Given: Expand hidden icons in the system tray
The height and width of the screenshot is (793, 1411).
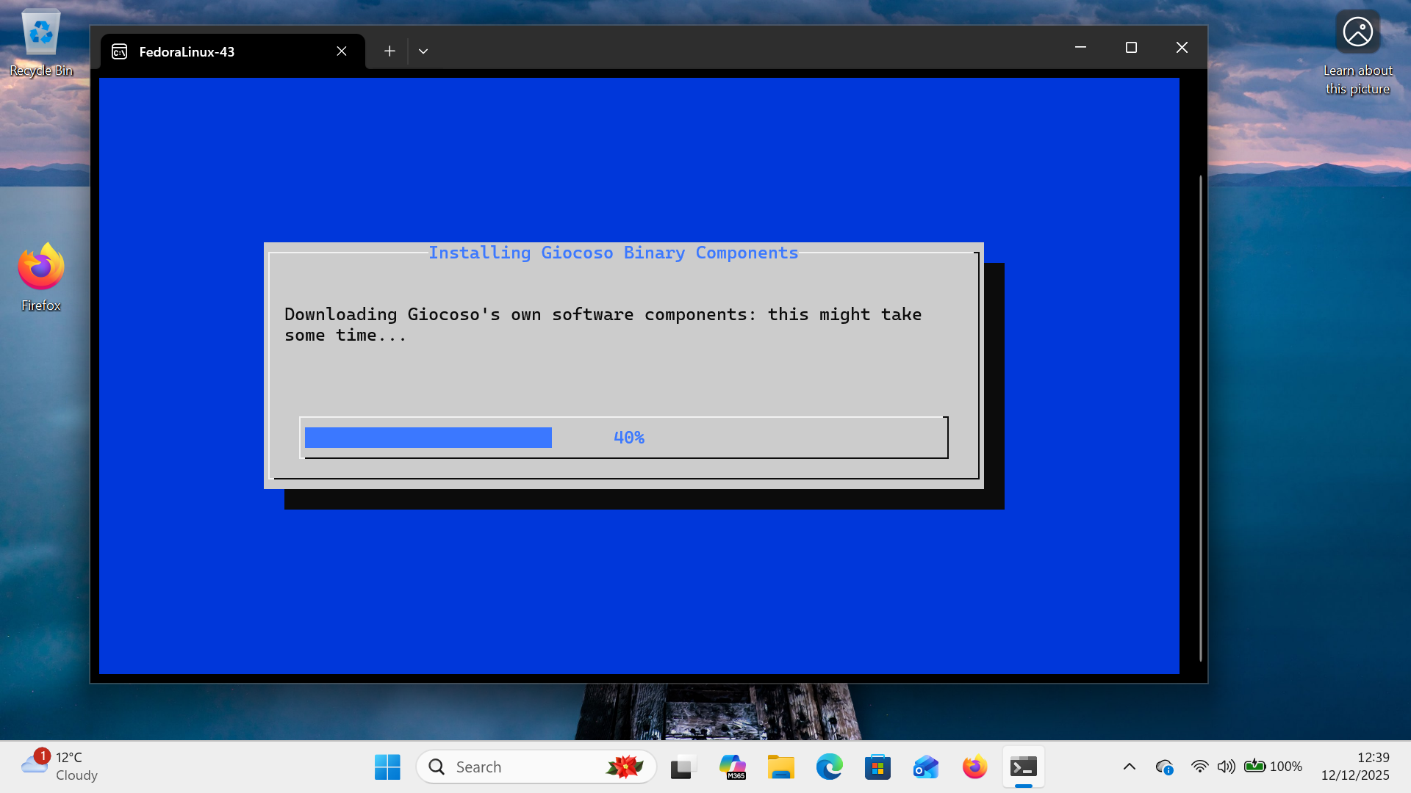Looking at the screenshot, I should tap(1130, 766).
